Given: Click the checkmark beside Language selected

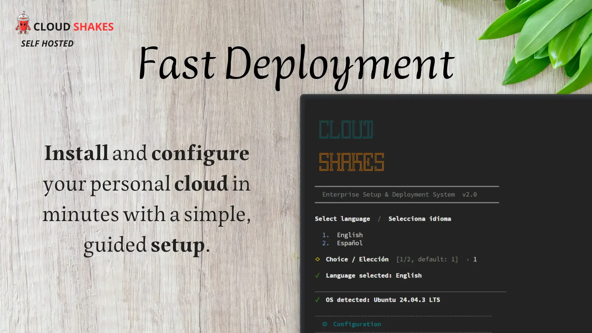Looking at the screenshot, I should point(317,275).
